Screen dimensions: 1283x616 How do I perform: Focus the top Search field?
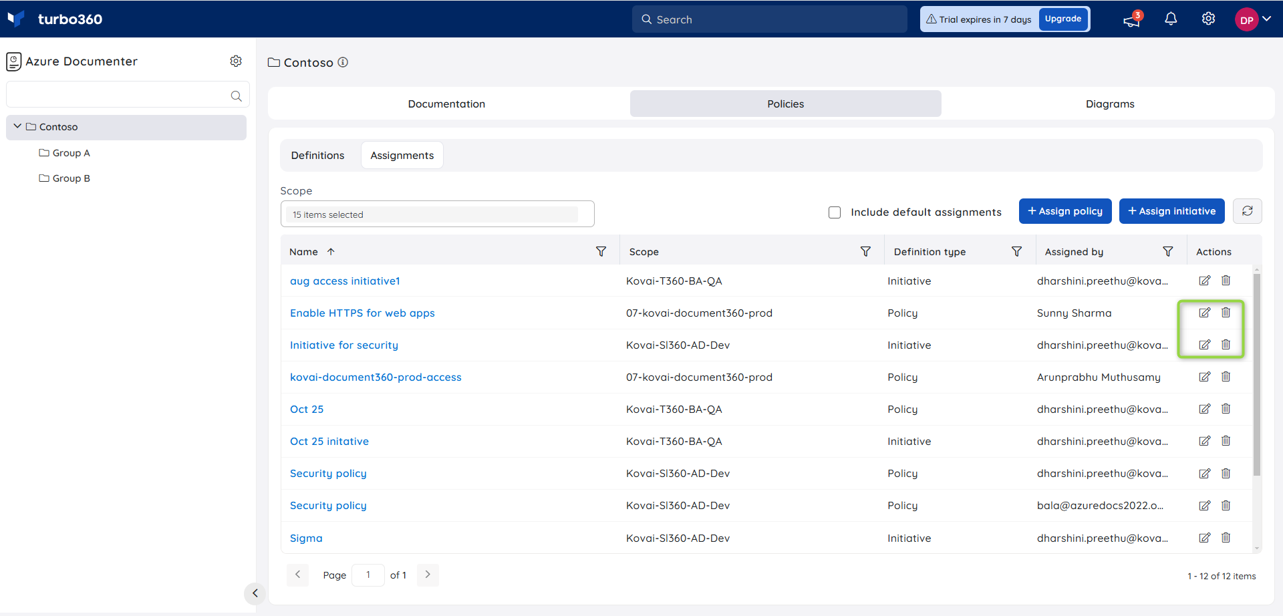pyautogui.click(x=769, y=19)
